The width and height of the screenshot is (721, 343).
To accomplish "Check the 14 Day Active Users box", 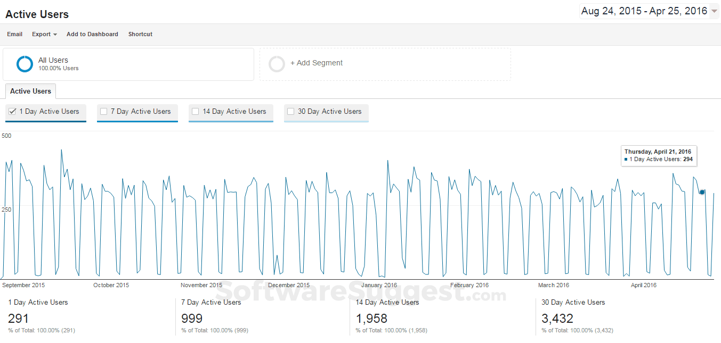I will 196,112.
